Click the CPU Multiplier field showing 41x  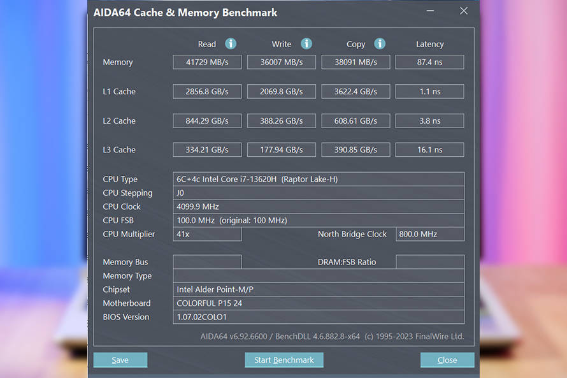(x=207, y=234)
